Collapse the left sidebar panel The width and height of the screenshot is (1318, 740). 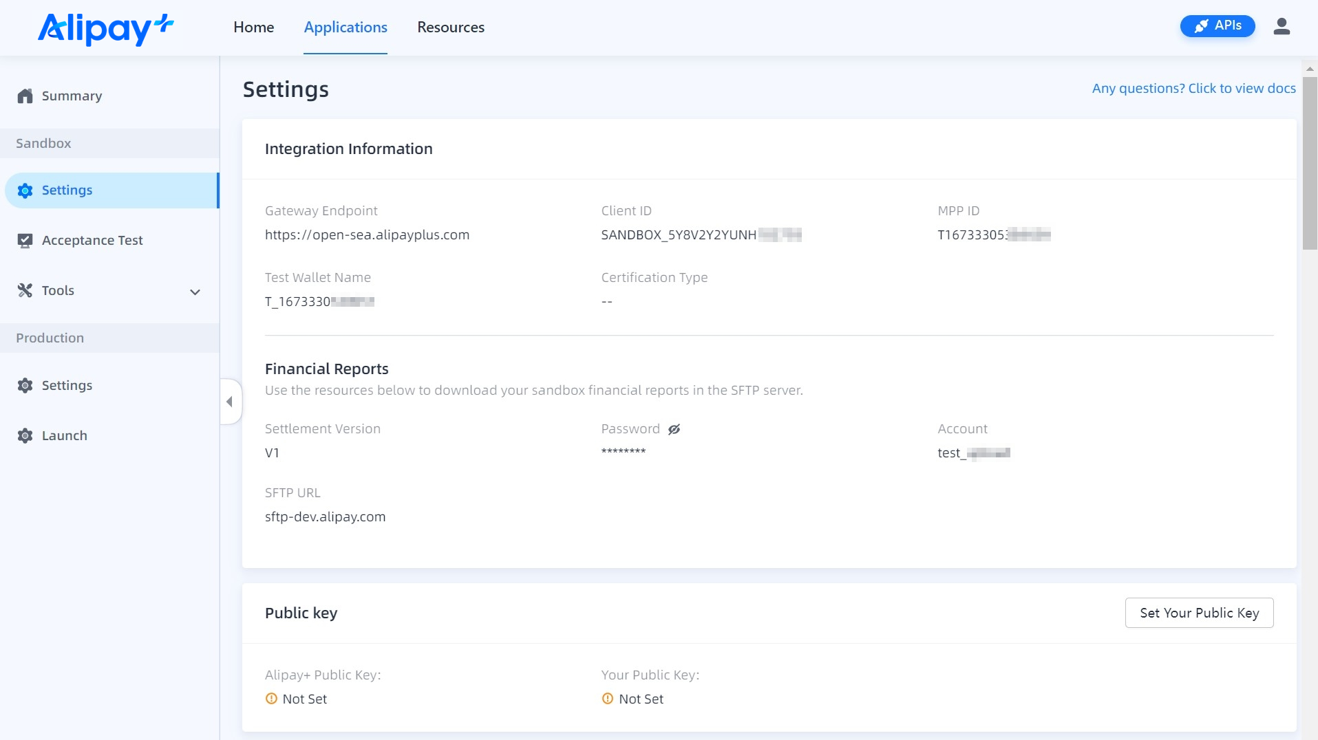[230, 402]
